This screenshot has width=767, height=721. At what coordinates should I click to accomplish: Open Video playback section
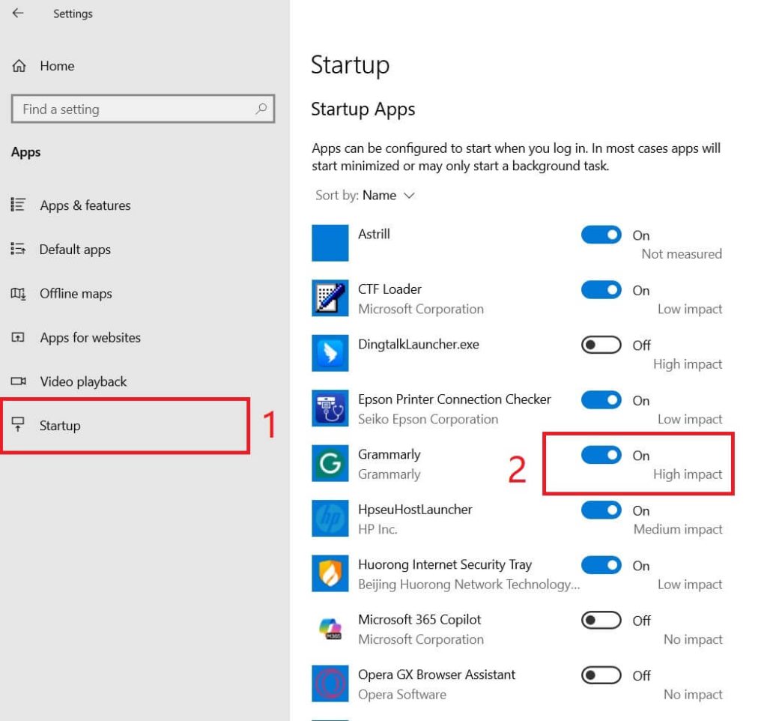pos(83,381)
